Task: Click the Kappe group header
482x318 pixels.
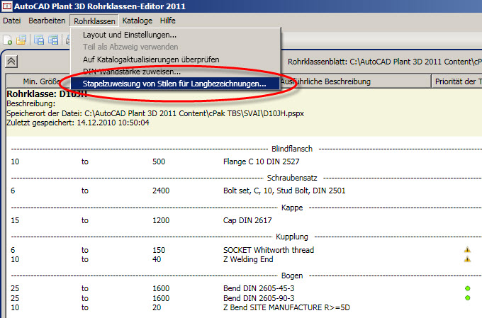Action: tap(292, 208)
